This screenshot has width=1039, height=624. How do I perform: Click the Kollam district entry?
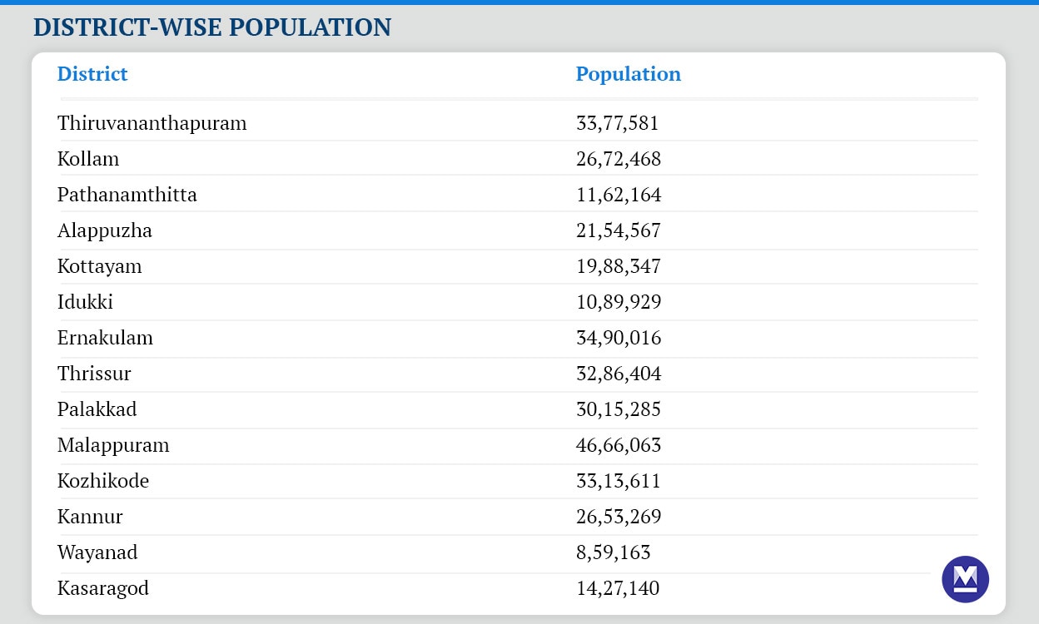[x=88, y=158]
